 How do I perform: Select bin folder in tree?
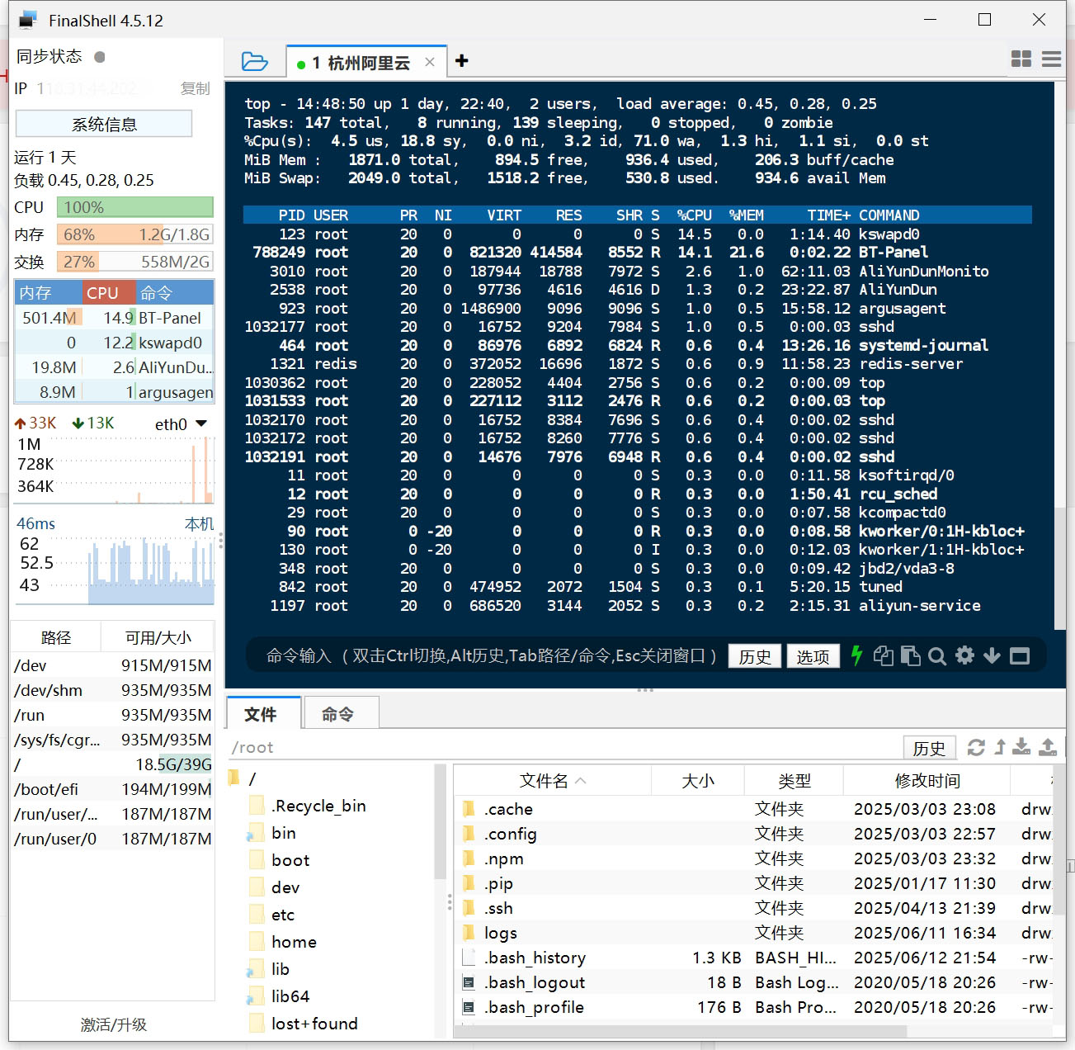[284, 833]
